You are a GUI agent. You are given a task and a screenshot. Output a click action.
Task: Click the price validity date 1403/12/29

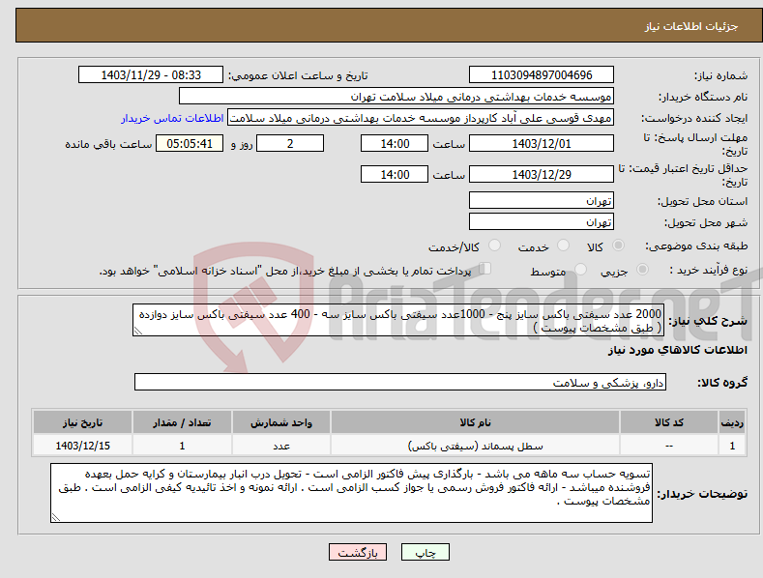point(542,174)
